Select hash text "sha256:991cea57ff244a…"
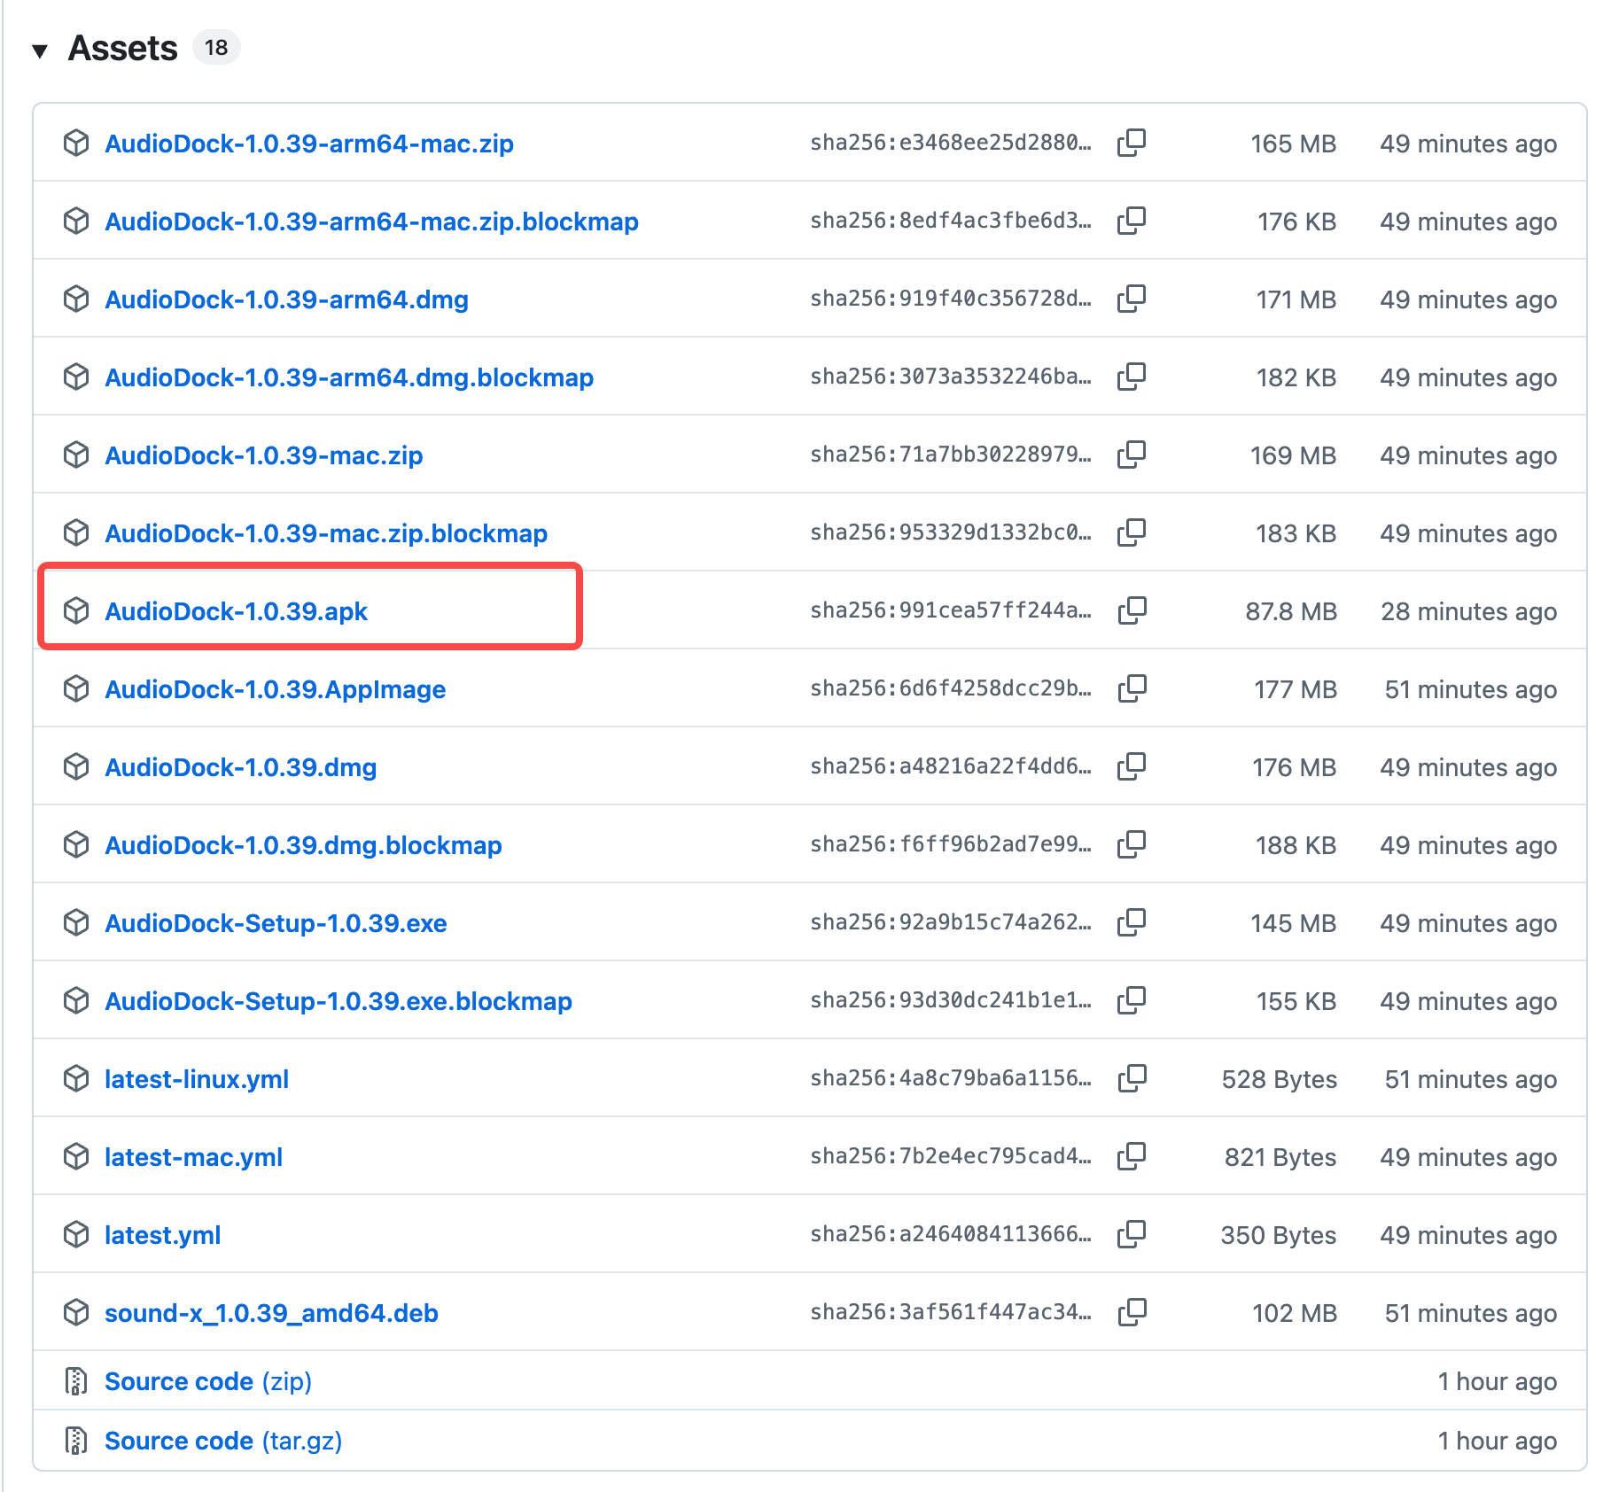The image size is (1611, 1492). coord(951,610)
